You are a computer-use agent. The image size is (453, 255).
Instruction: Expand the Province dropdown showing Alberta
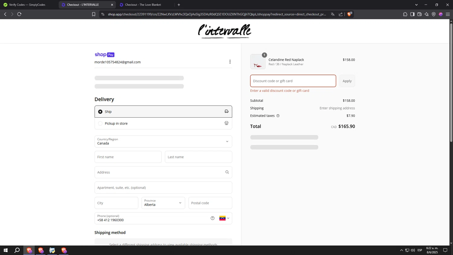pyautogui.click(x=163, y=203)
